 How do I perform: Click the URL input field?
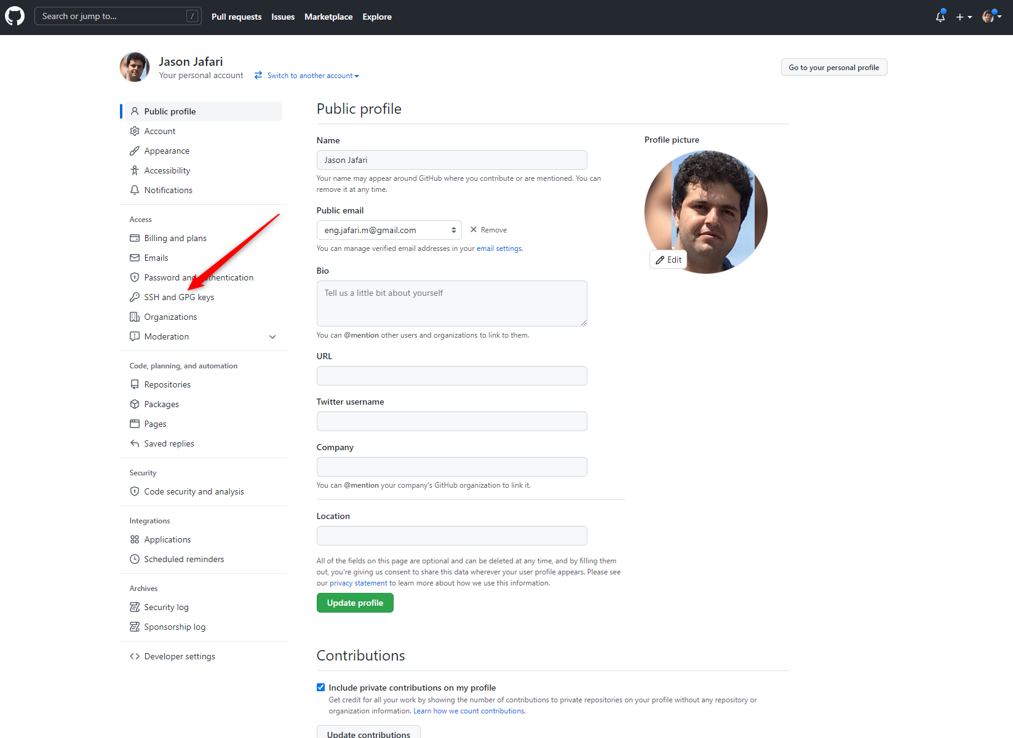click(452, 376)
